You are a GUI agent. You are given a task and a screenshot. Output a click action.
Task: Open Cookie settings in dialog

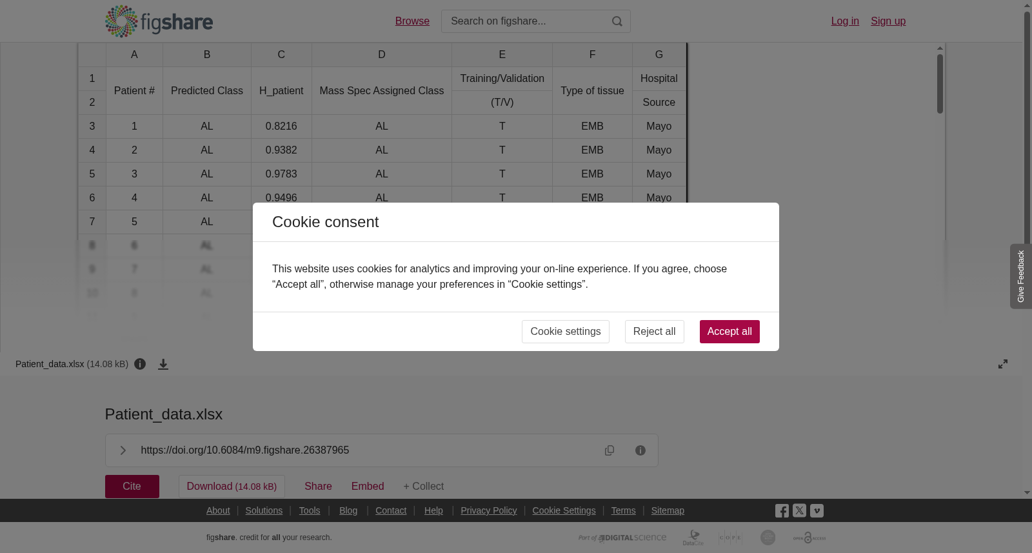(x=566, y=332)
